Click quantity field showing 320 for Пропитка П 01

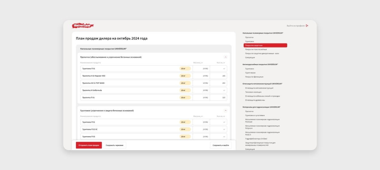[x=218, y=97]
